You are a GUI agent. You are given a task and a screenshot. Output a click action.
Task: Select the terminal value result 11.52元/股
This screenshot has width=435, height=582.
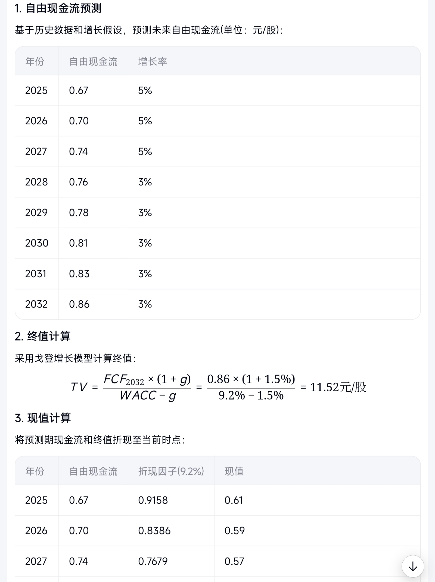[x=338, y=387]
